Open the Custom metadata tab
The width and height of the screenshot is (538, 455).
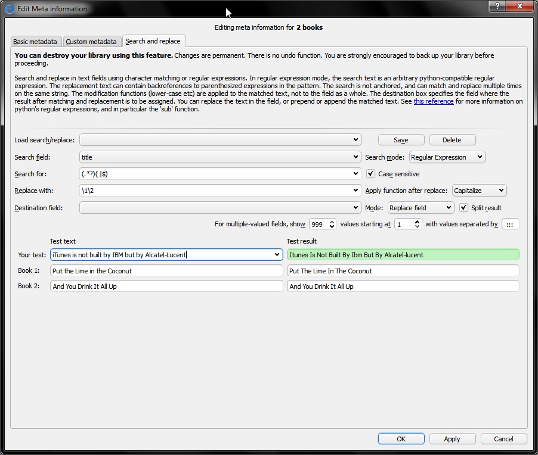click(x=91, y=42)
